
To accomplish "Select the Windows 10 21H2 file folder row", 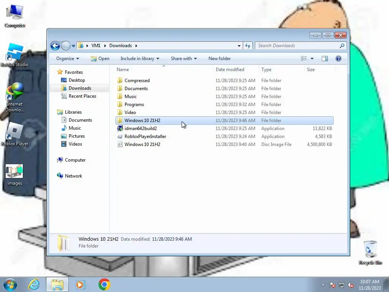I will click(x=224, y=121).
